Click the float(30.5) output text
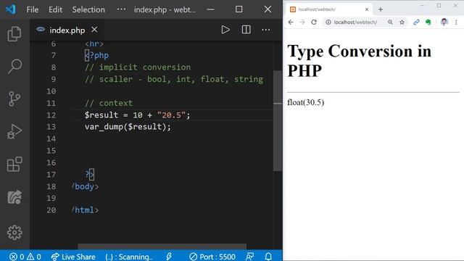 pyautogui.click(x=306, y=102)
